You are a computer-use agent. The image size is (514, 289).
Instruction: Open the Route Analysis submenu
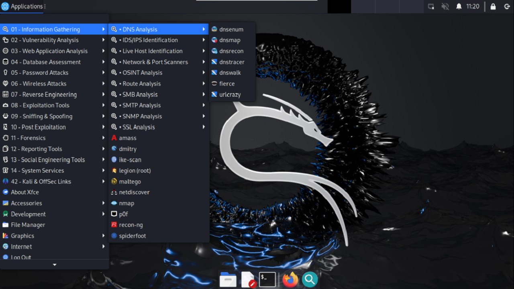(159, 83)
